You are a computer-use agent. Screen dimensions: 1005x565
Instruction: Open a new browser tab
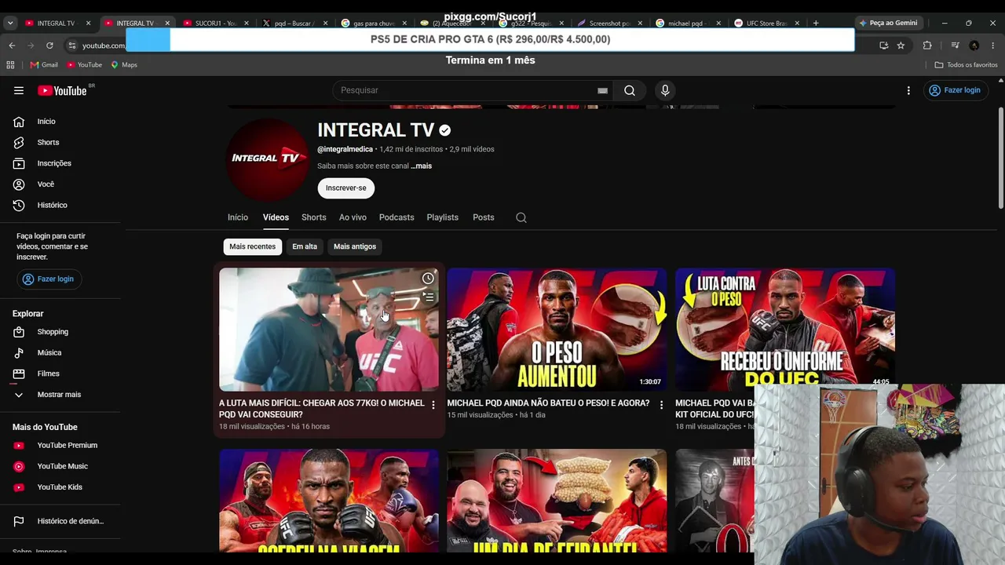click(x=816, y=24)
